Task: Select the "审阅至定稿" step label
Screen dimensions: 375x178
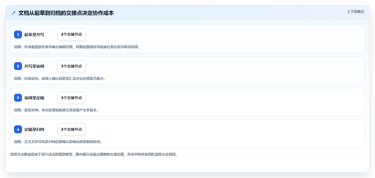Action: tap(34, 98)
